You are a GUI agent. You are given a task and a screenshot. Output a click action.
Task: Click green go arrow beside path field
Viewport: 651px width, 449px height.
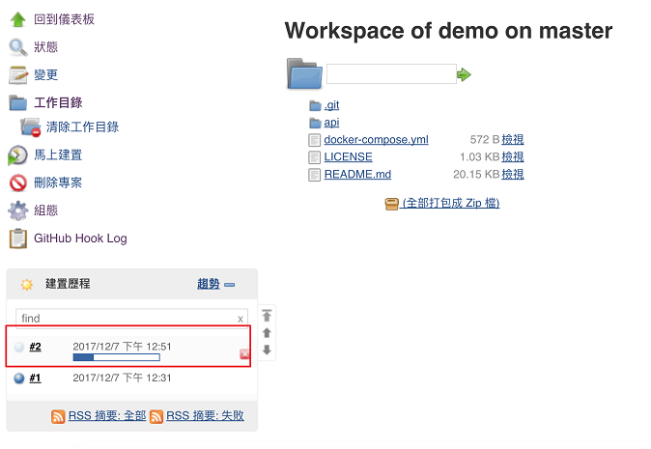click(464, 74)
